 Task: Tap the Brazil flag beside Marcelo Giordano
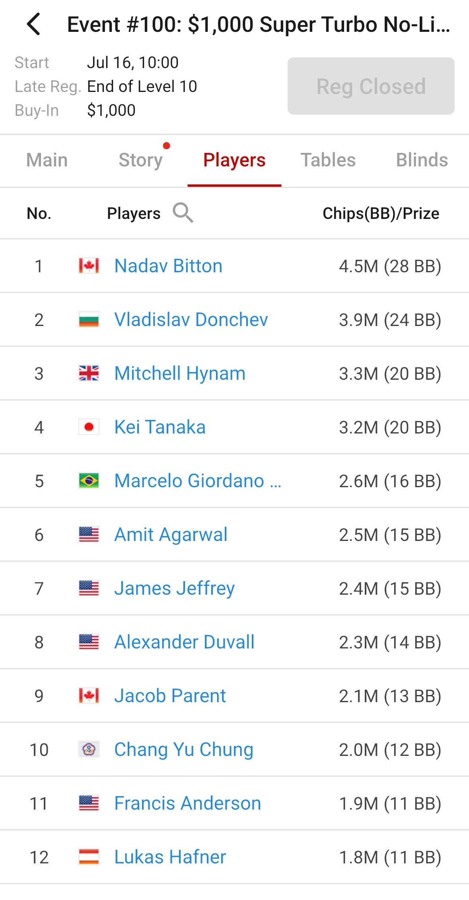pyautogui.click(x=89, y=481)
